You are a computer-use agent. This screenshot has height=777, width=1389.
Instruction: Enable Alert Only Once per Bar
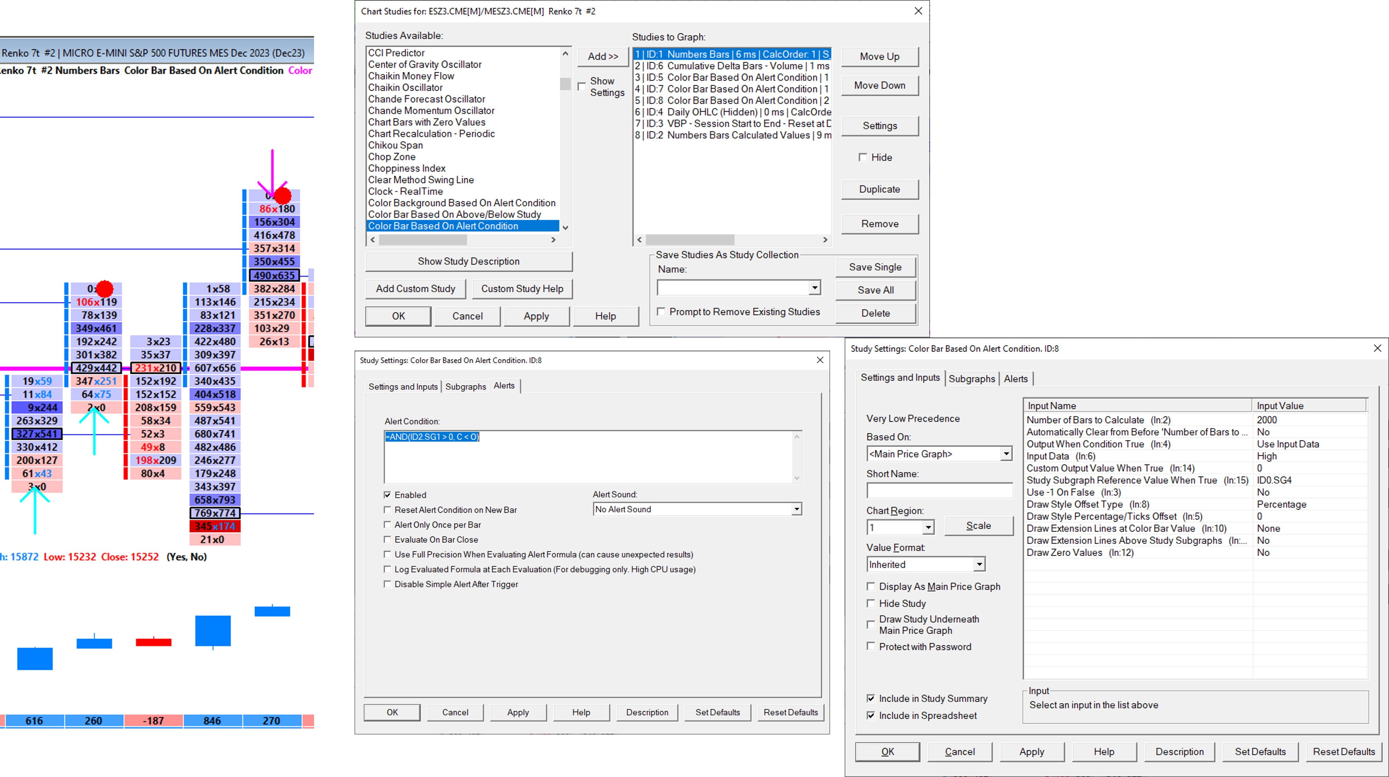coord(387,525)
